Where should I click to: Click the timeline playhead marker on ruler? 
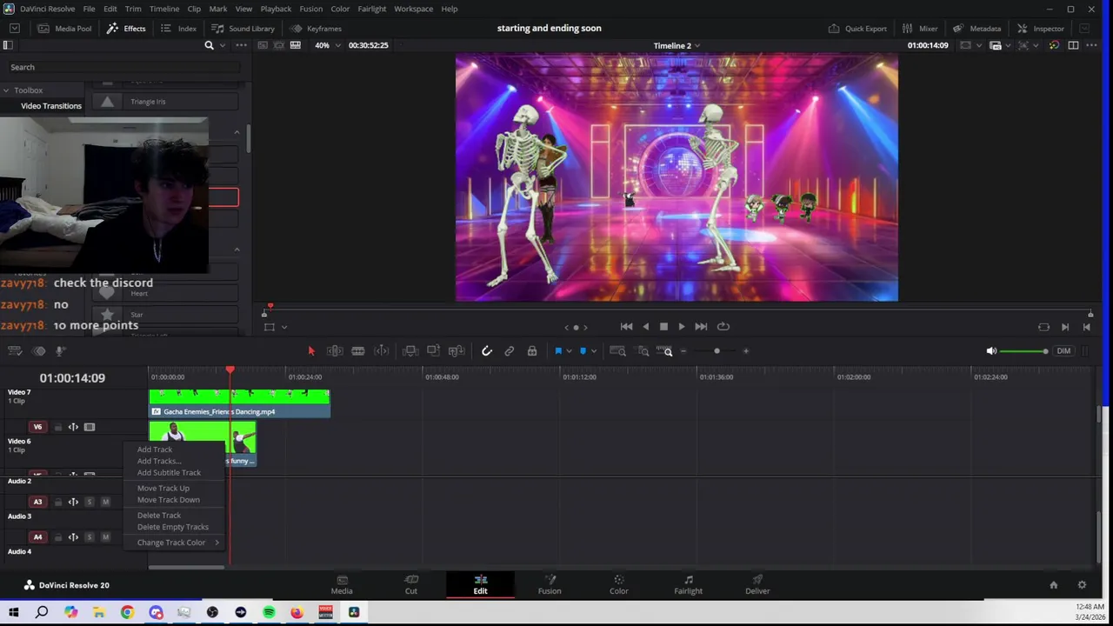pos(230,371)
